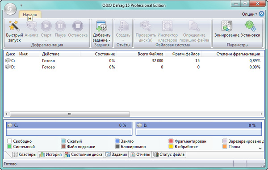Click the Файл подкачки brown swatch

(x=63, y=147)
